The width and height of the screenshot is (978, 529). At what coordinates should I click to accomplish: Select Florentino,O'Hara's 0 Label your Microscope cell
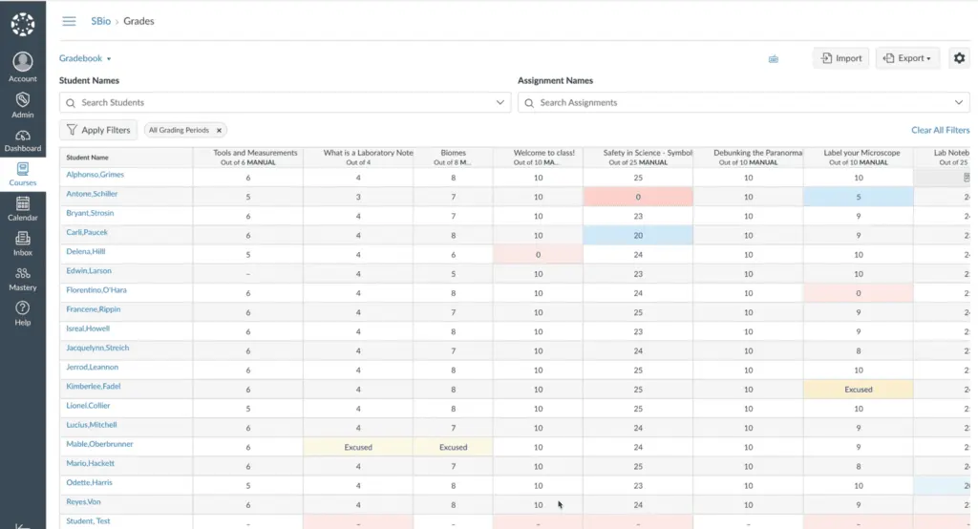[859, 293]
